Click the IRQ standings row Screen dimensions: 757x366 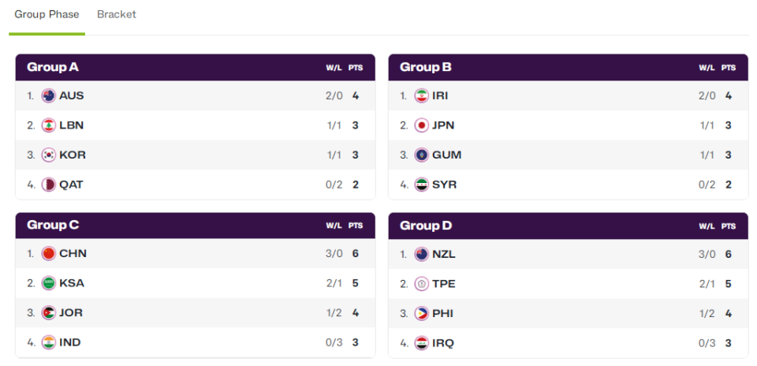click(x=568, y=342)
